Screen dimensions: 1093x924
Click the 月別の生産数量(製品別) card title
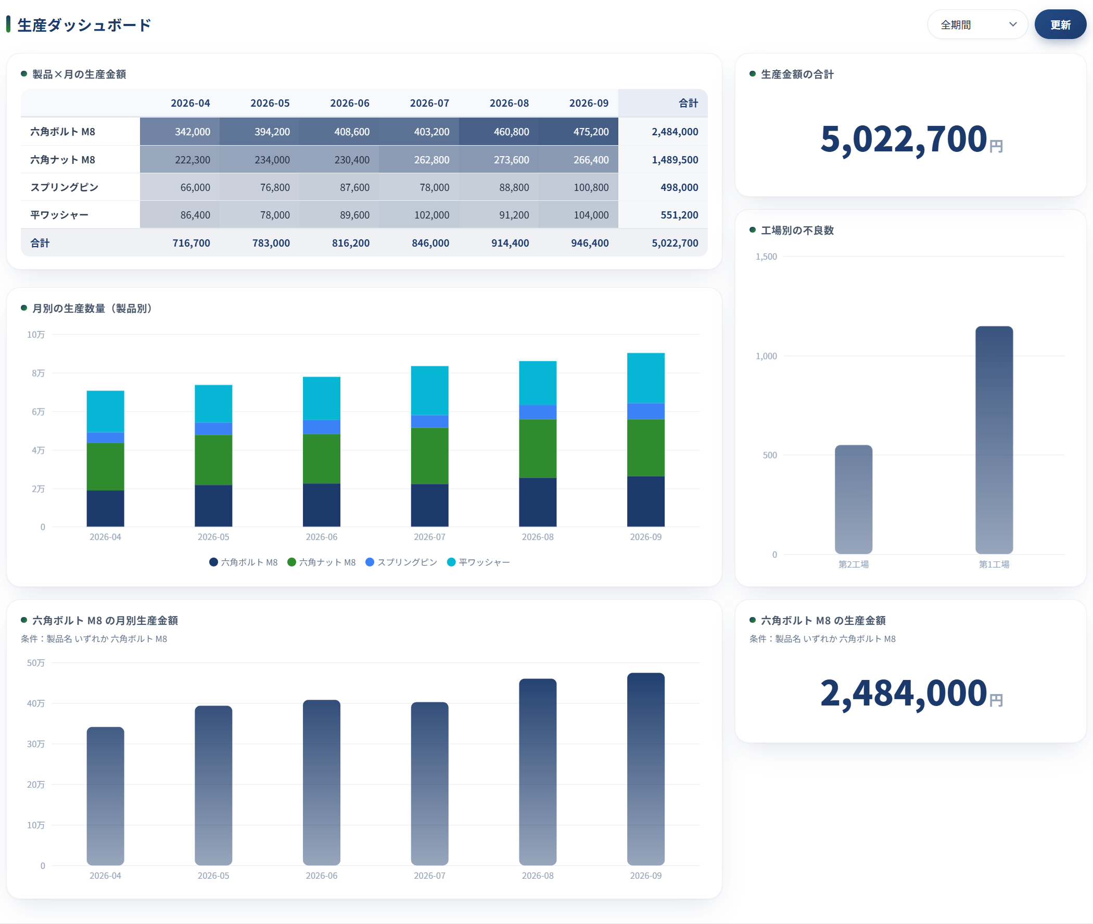point(92,309)
